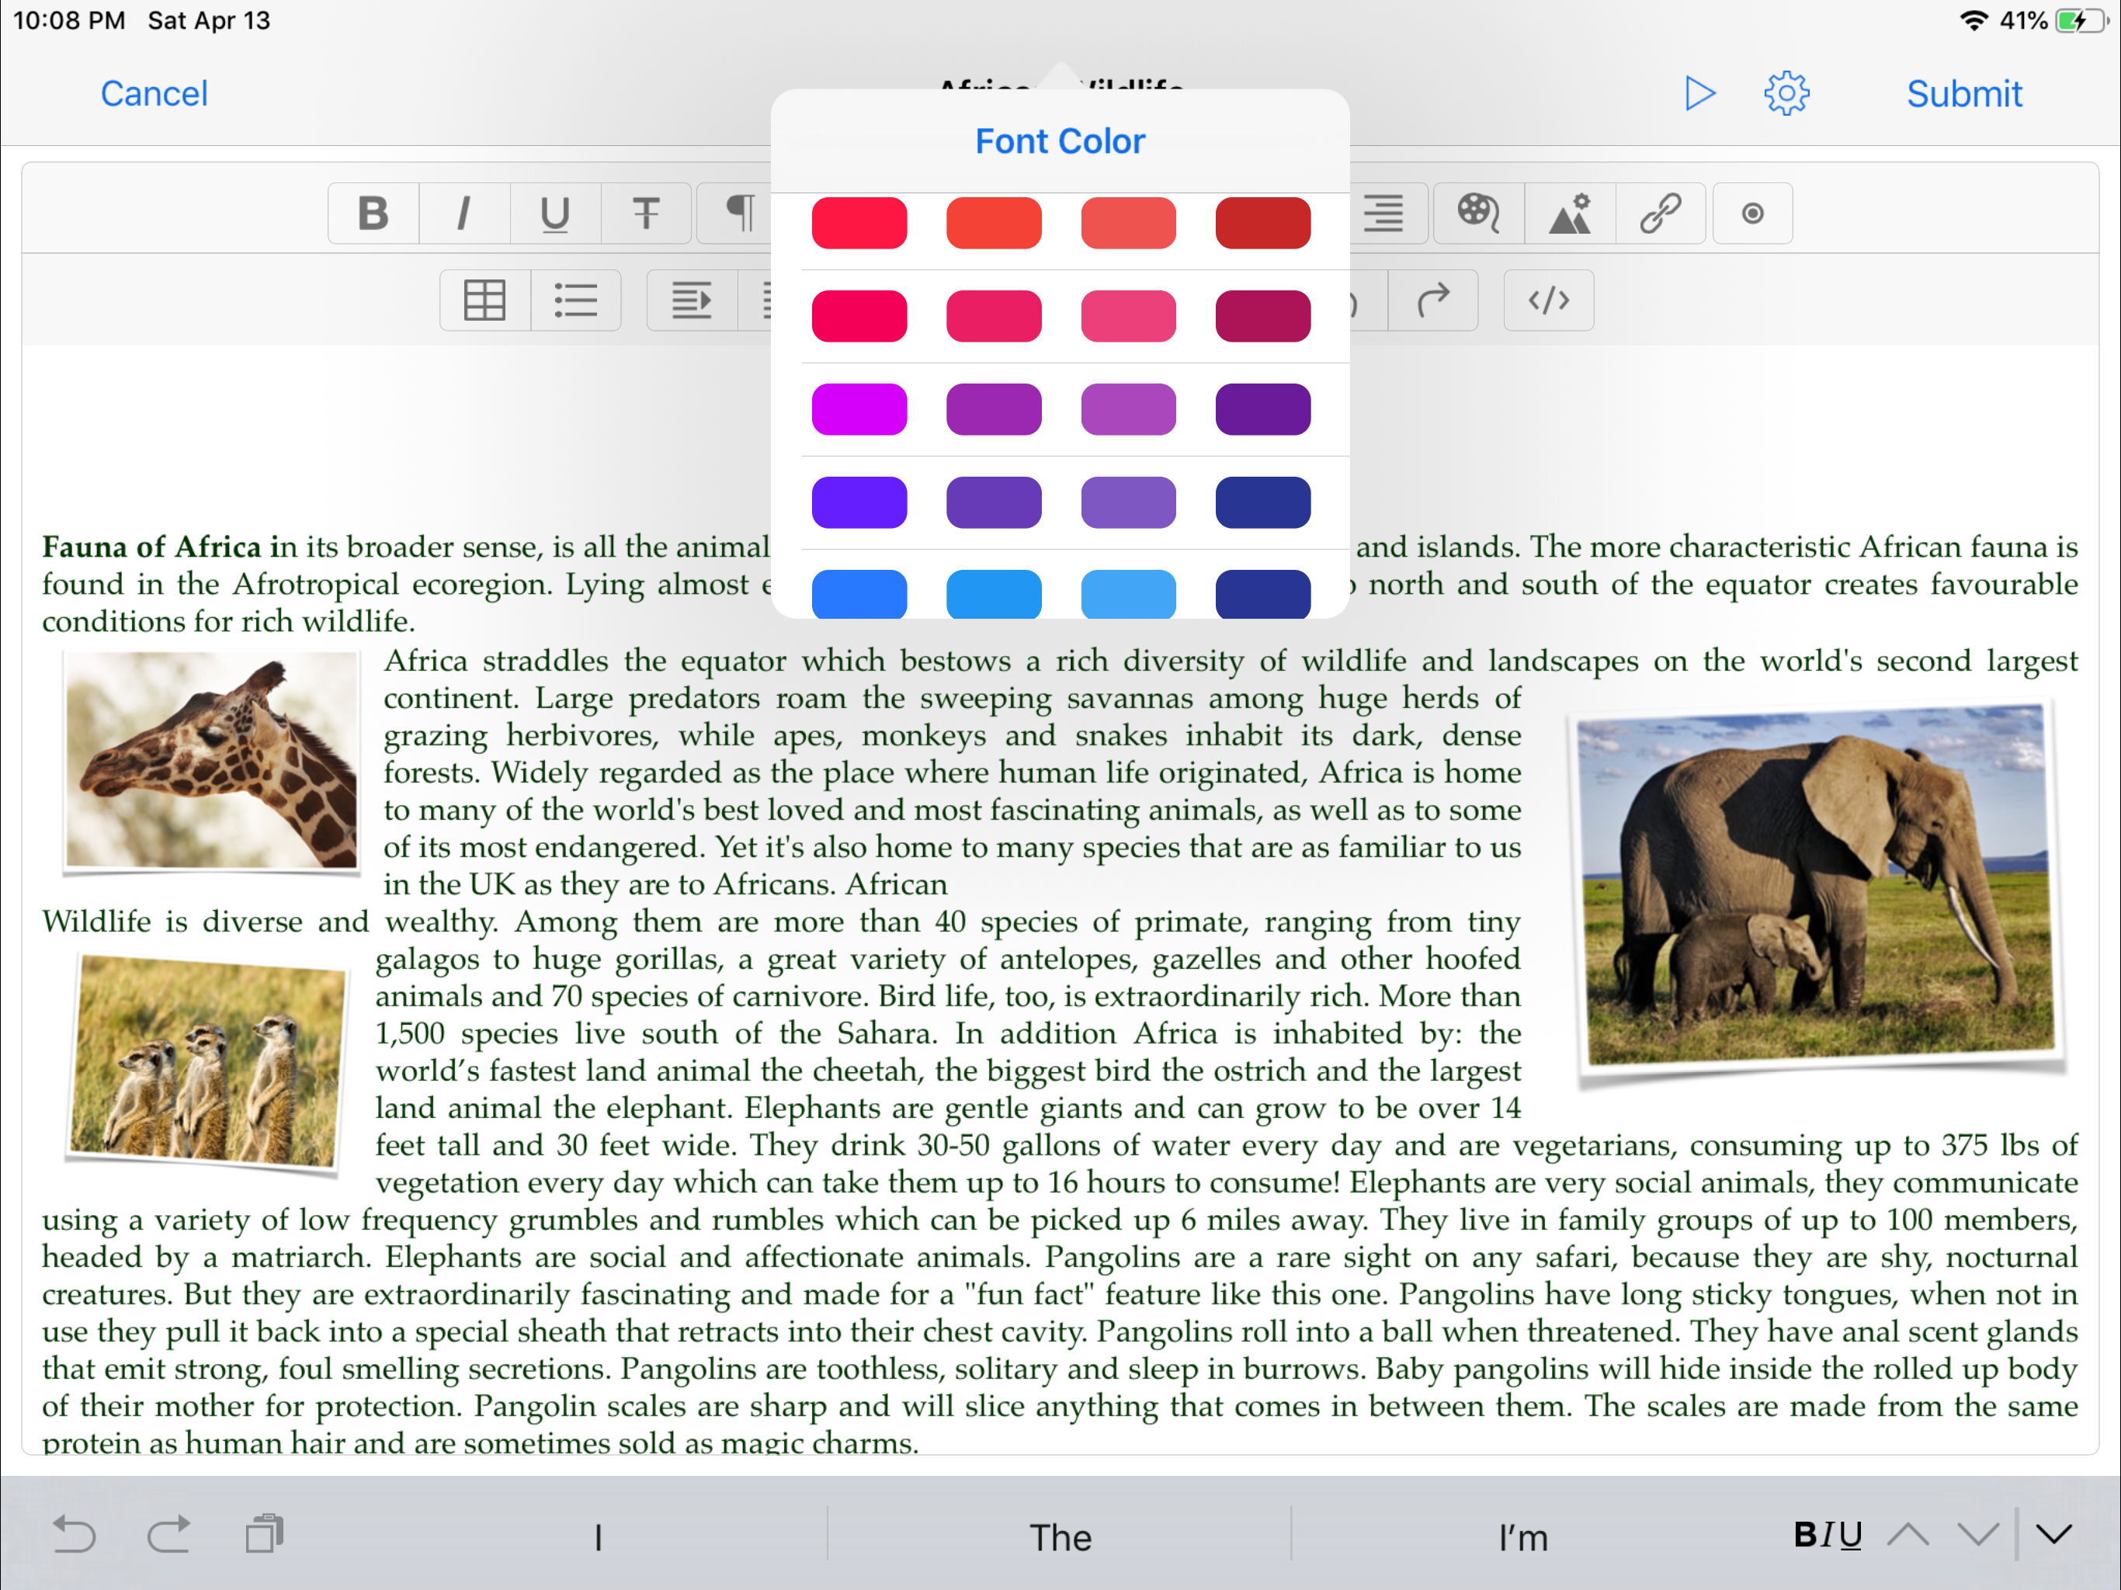Choose the medium purple swatch in third row

[994, 409]
